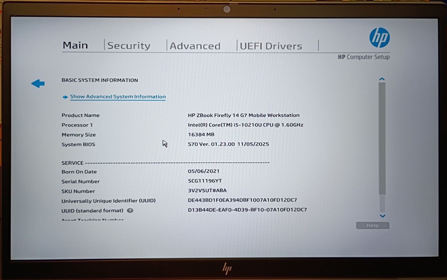Click the BASIC SYSTEM INFORMATION heading
The width and height of the screenshot is (447, 280).
(x=100, y=80)
